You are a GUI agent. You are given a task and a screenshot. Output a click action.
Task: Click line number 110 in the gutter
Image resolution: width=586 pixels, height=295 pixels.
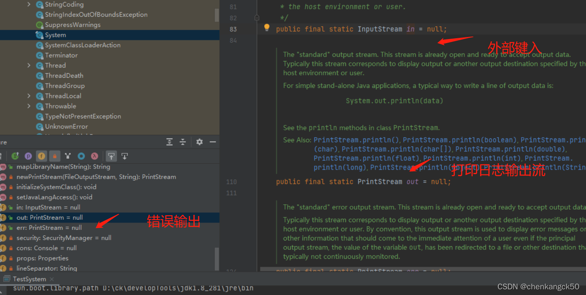click(x=231, y=182)
